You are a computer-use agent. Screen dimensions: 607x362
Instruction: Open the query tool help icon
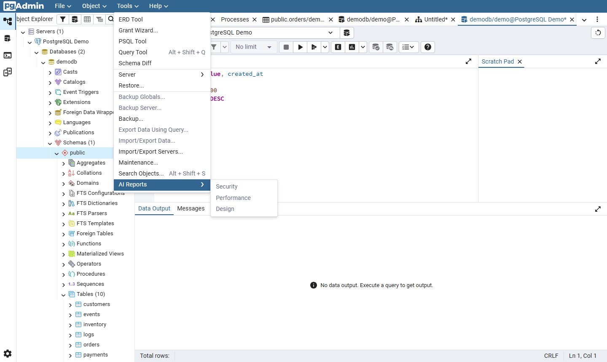coord(428,47)
